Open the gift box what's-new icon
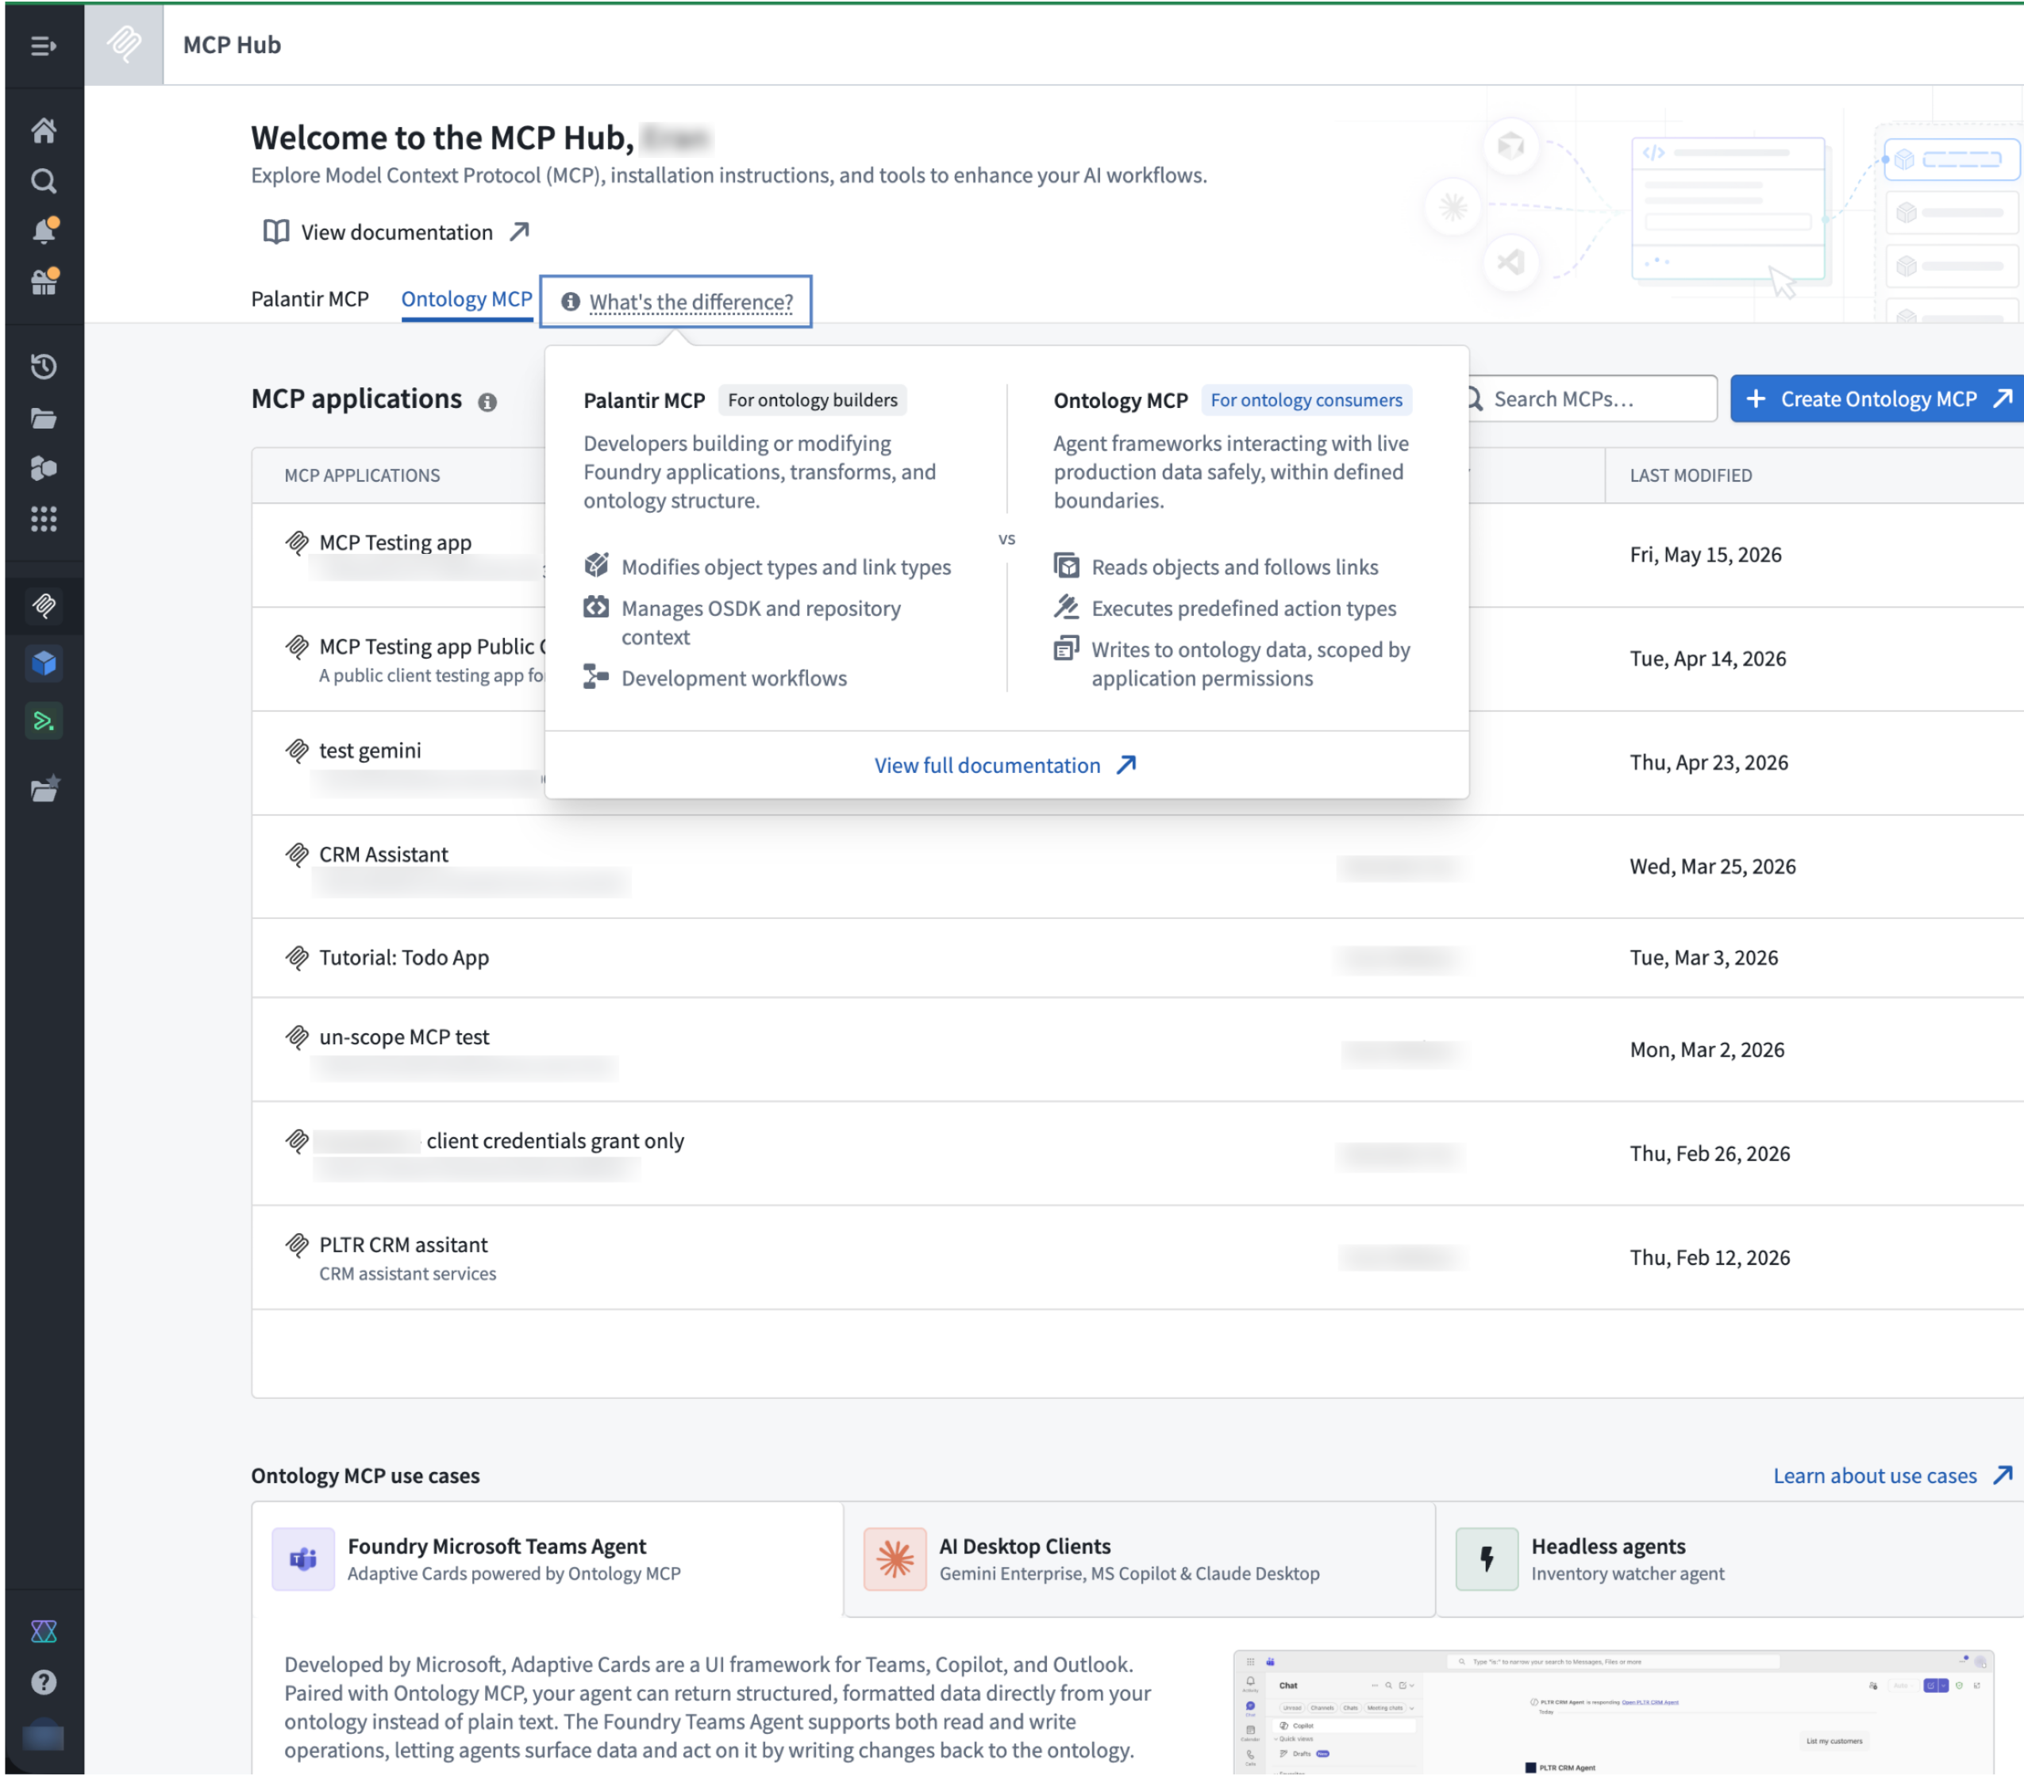2024x1776 pixels. point(44,283)
